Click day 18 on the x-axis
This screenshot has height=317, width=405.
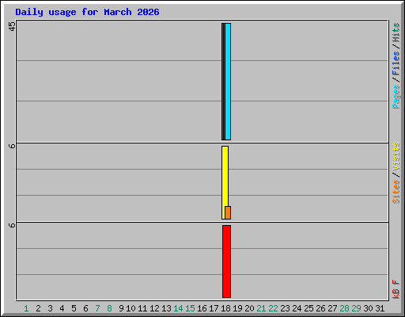pos(225,308)
